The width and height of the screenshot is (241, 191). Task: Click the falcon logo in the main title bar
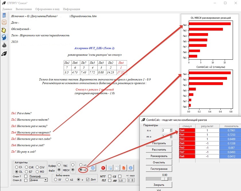tap(4, 3)
